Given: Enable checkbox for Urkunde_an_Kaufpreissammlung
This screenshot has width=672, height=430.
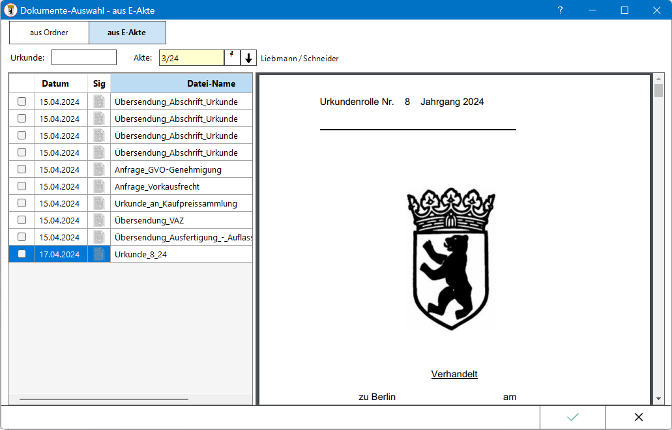Looking at the screenshot, I should pos(22,203).
